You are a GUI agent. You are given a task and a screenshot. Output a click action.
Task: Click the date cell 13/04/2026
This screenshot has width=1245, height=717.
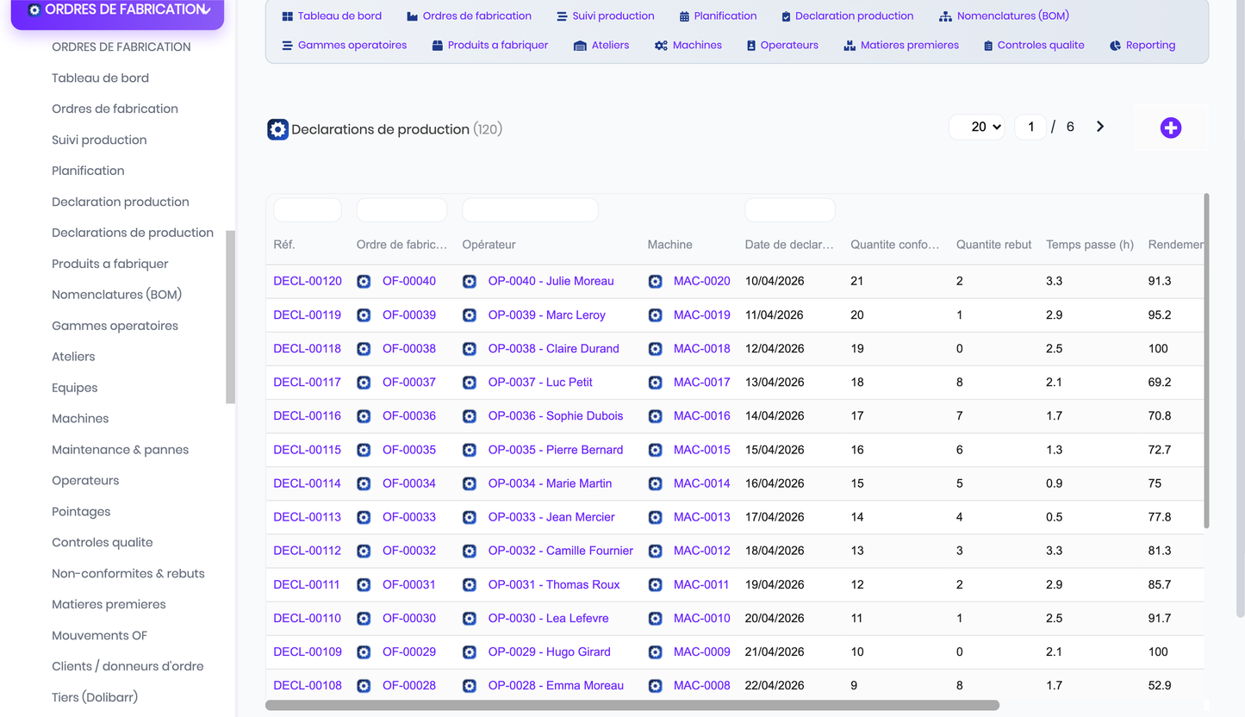click(775, 383)
